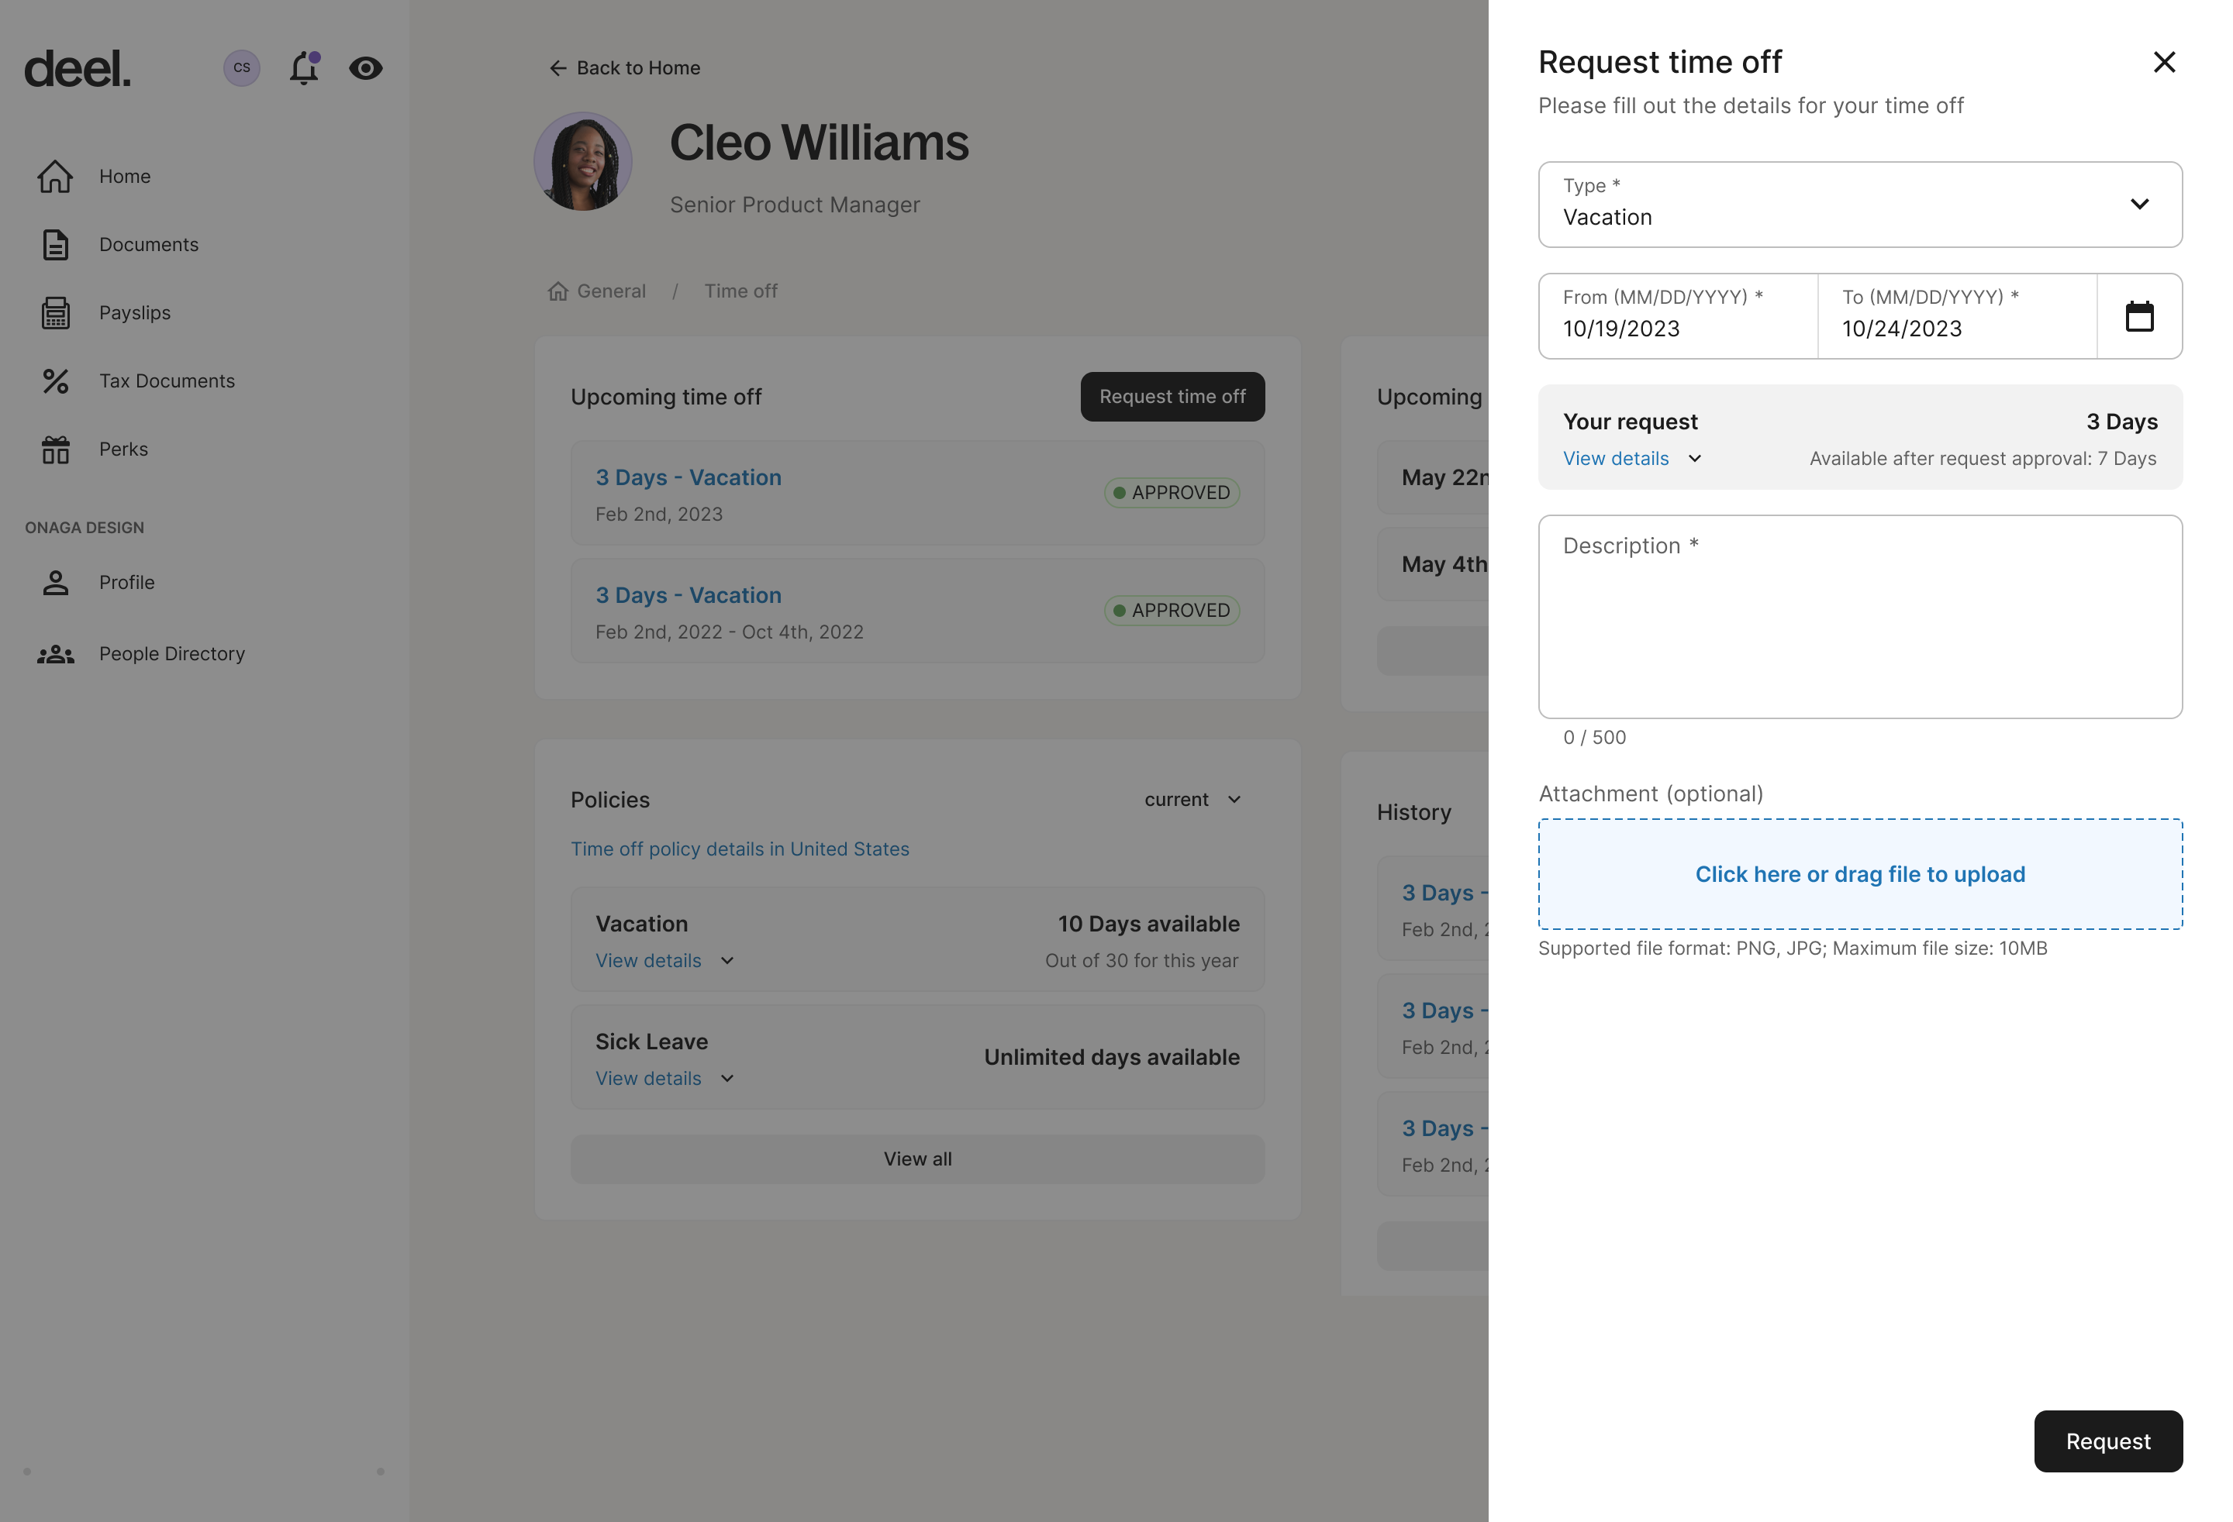Select the Time off breadcrumb tab
Viewport: 2233px width, 1522px height.
point(740,291)
